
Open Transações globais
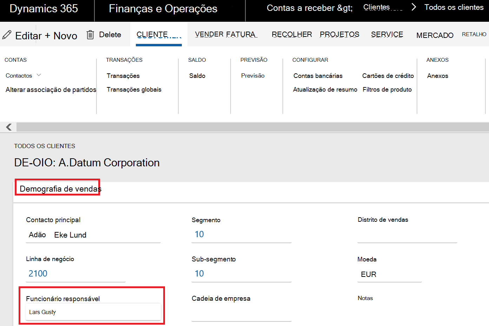(134, 89)
